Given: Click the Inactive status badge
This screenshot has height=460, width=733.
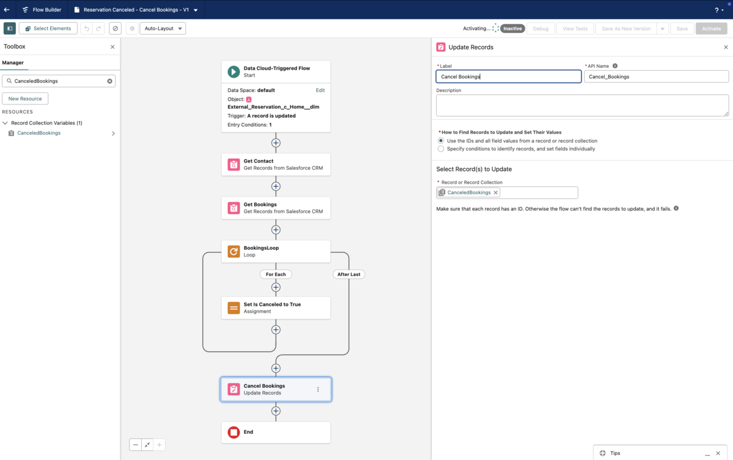Looking at the screenshot, I should tap(512, 29).
